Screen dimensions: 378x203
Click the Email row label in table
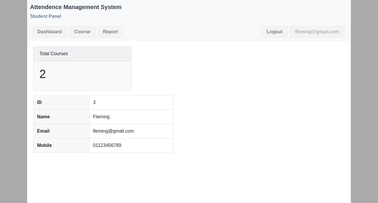point(43,131)
